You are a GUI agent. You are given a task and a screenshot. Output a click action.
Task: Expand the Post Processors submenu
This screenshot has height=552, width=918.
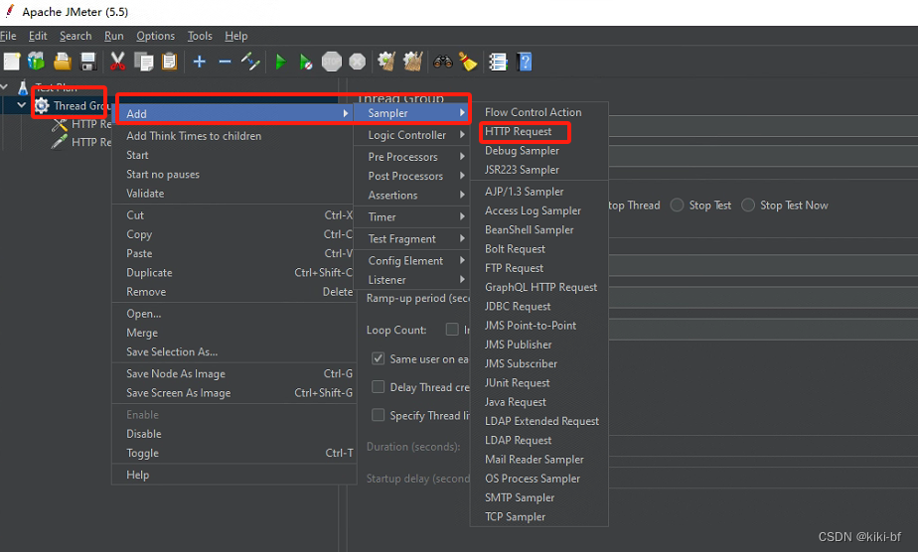click(x=412, y=176)
